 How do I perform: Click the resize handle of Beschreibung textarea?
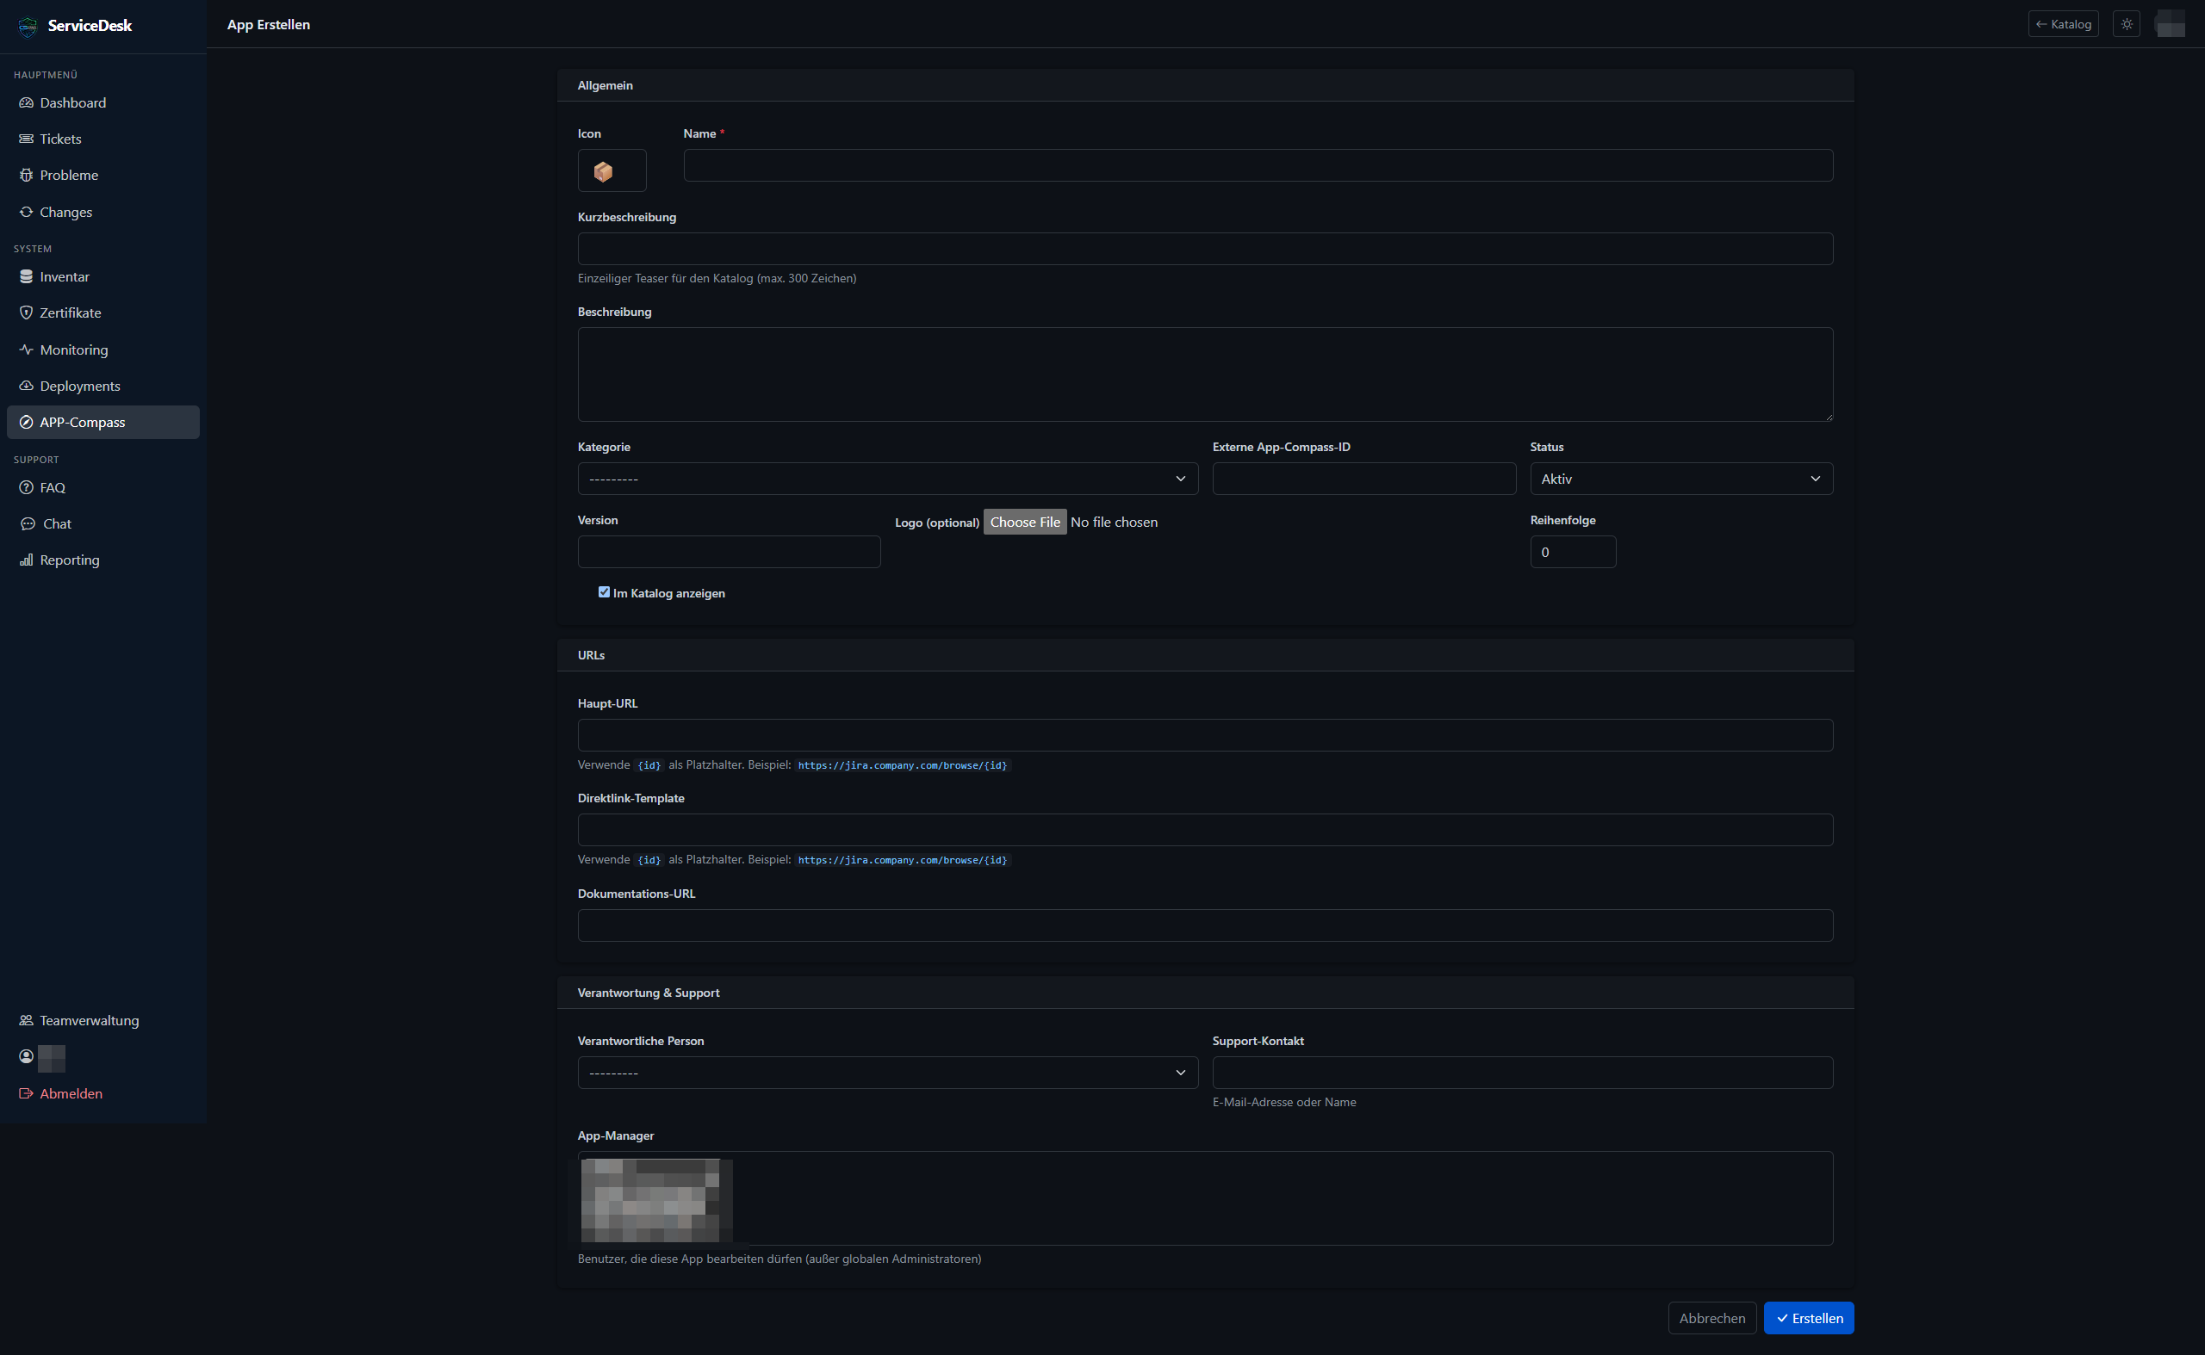point(1829,417)
